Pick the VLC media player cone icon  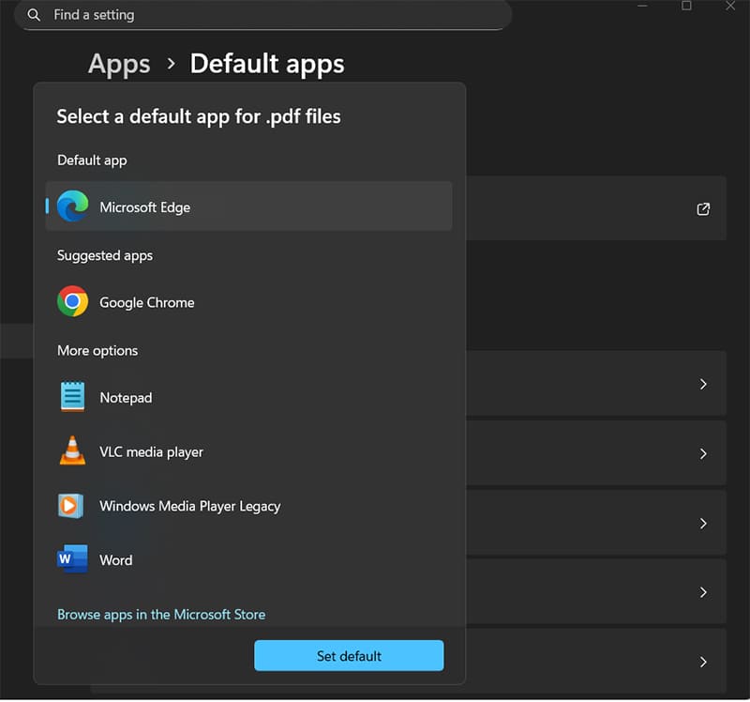pos(72,451)
